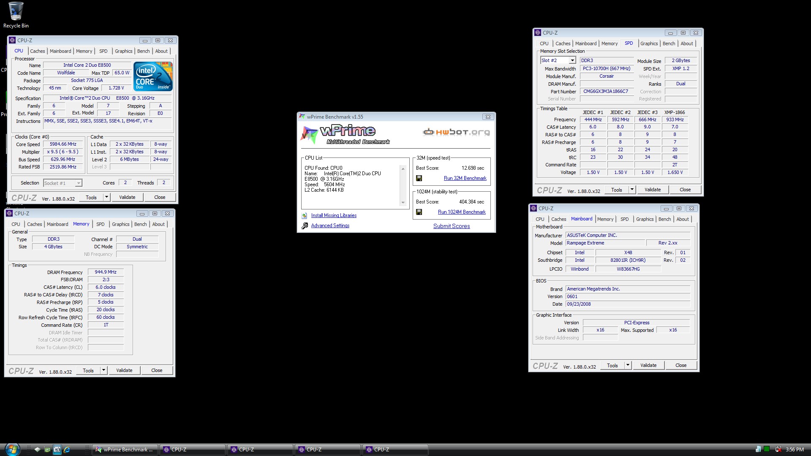
Task: Open Tools dropdown arrow in SPD window
Action: tap(632, 190)
